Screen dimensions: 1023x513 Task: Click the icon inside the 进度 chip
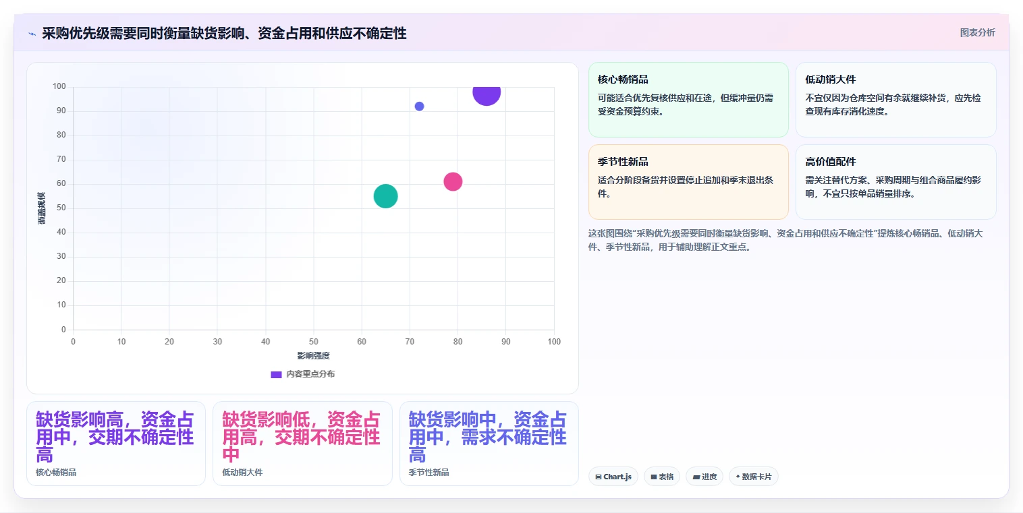(x=696, y=477)
